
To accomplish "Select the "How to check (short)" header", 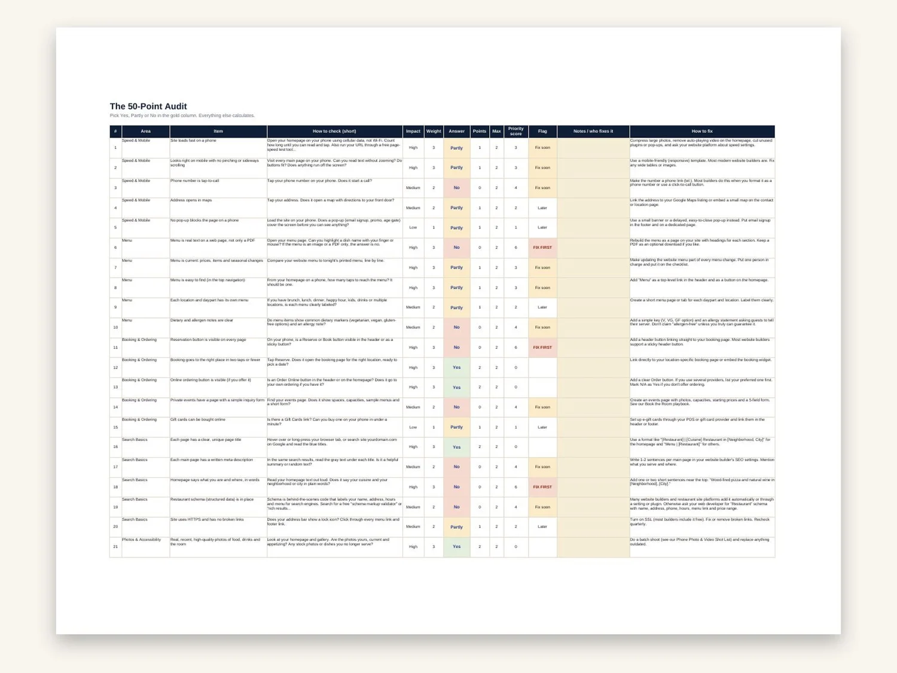I will point(334,131).
